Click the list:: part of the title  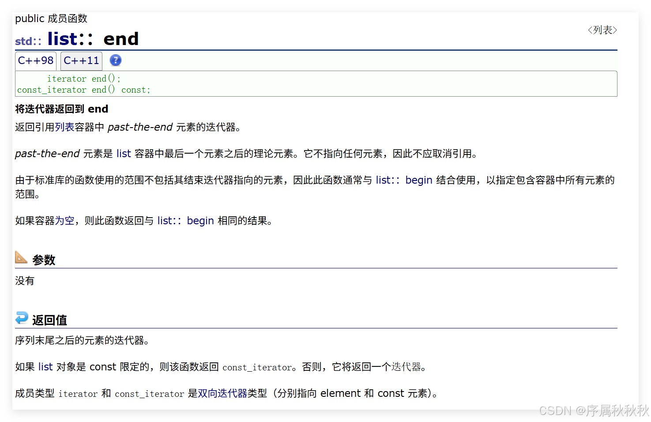tap(71, 39)
